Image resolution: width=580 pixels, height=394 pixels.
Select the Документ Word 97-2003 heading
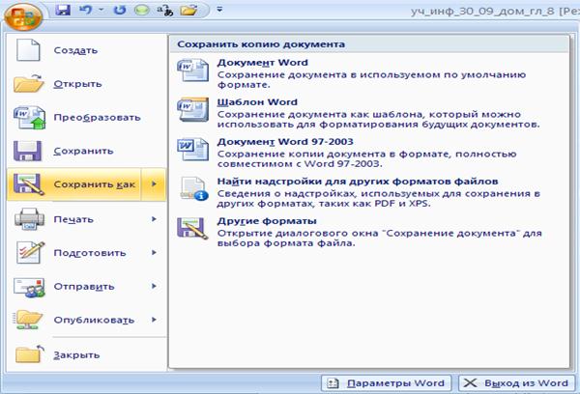[x=285, y=142]
